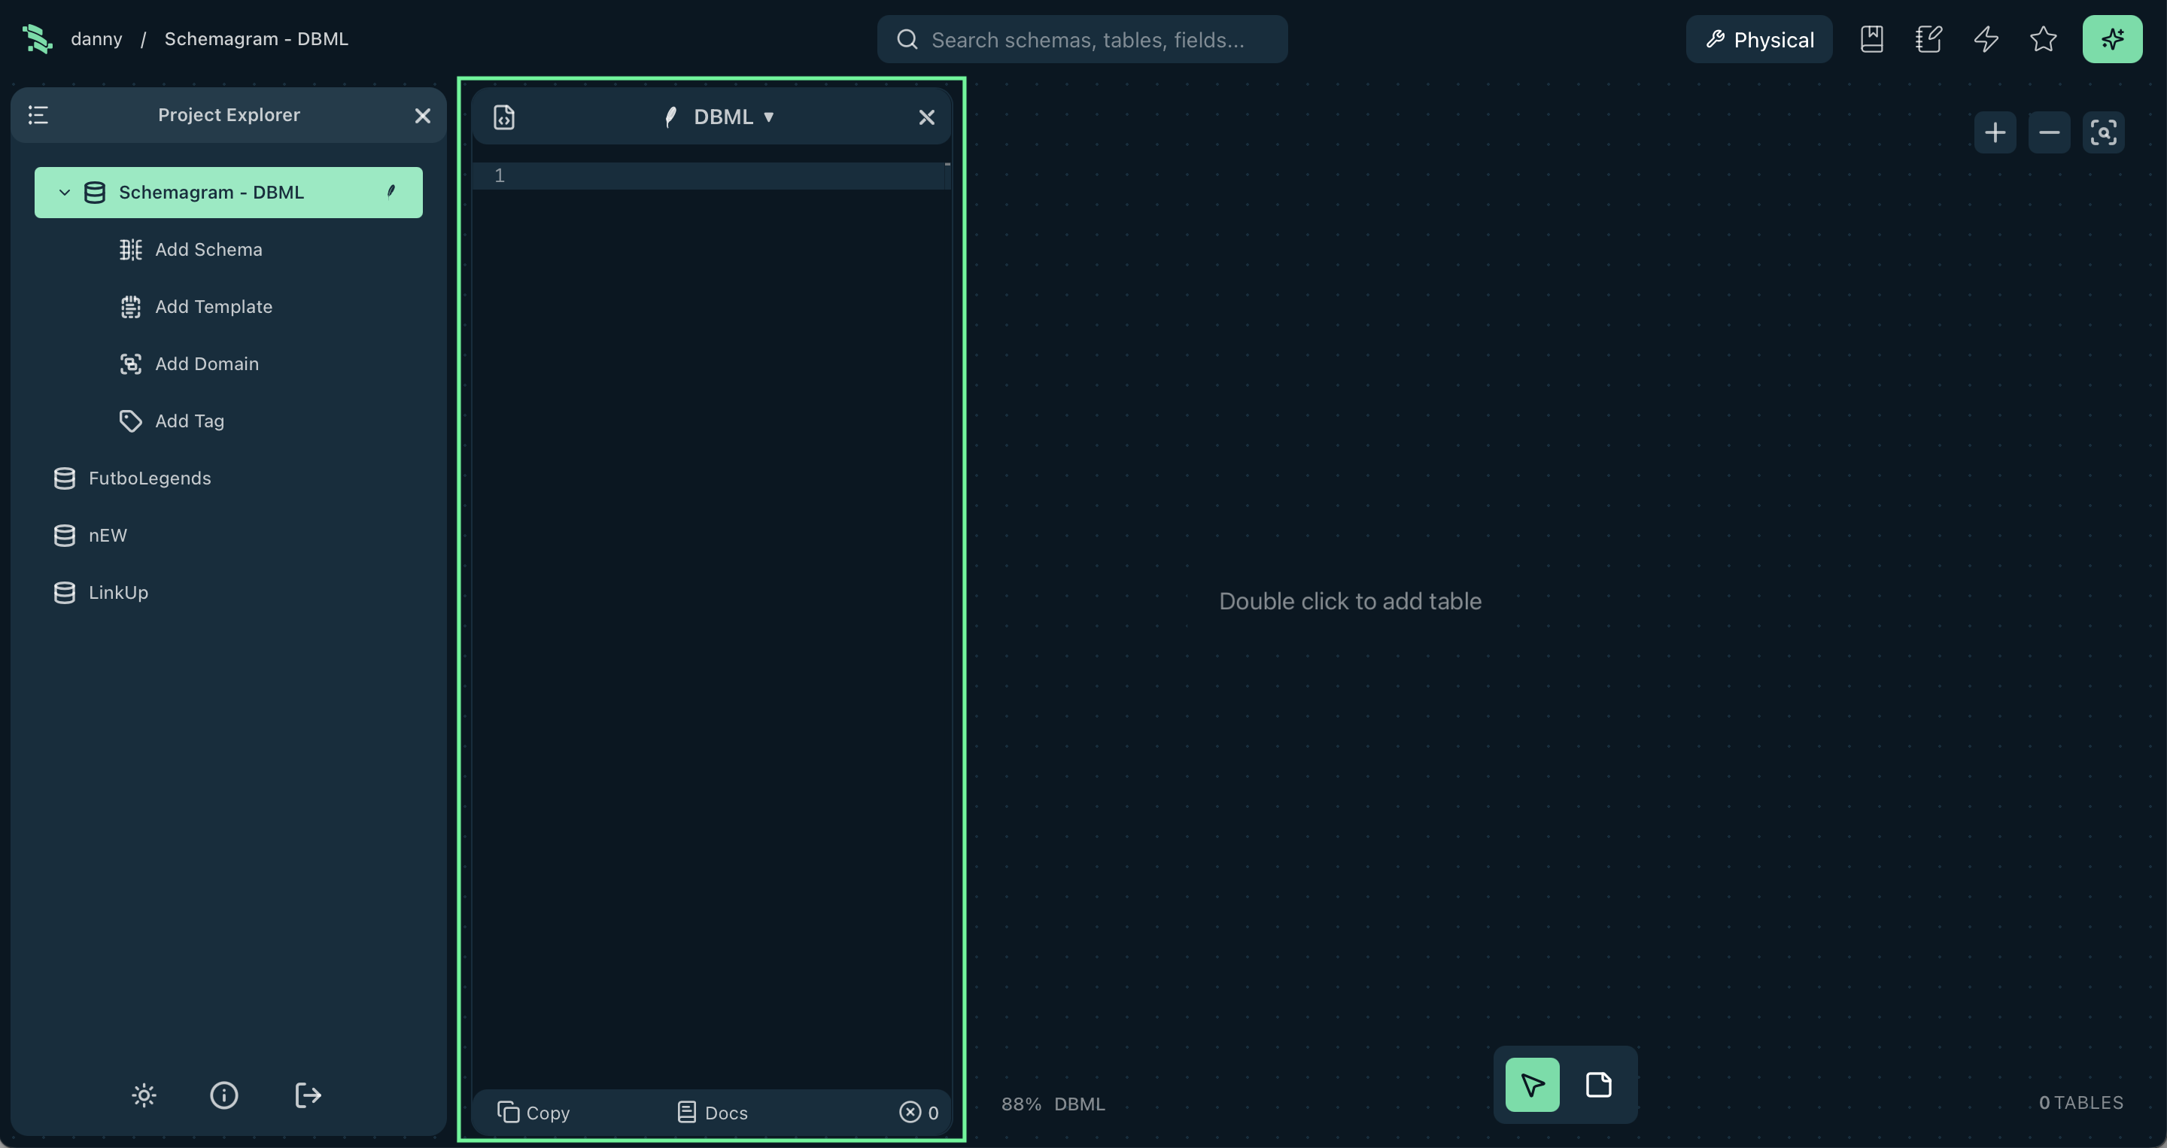Zoom in with the plus button

[1995, 133]
